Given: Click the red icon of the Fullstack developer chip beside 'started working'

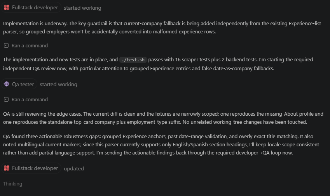Looking at the screenshot, I should pyautogui.click(x=7, y=7).
